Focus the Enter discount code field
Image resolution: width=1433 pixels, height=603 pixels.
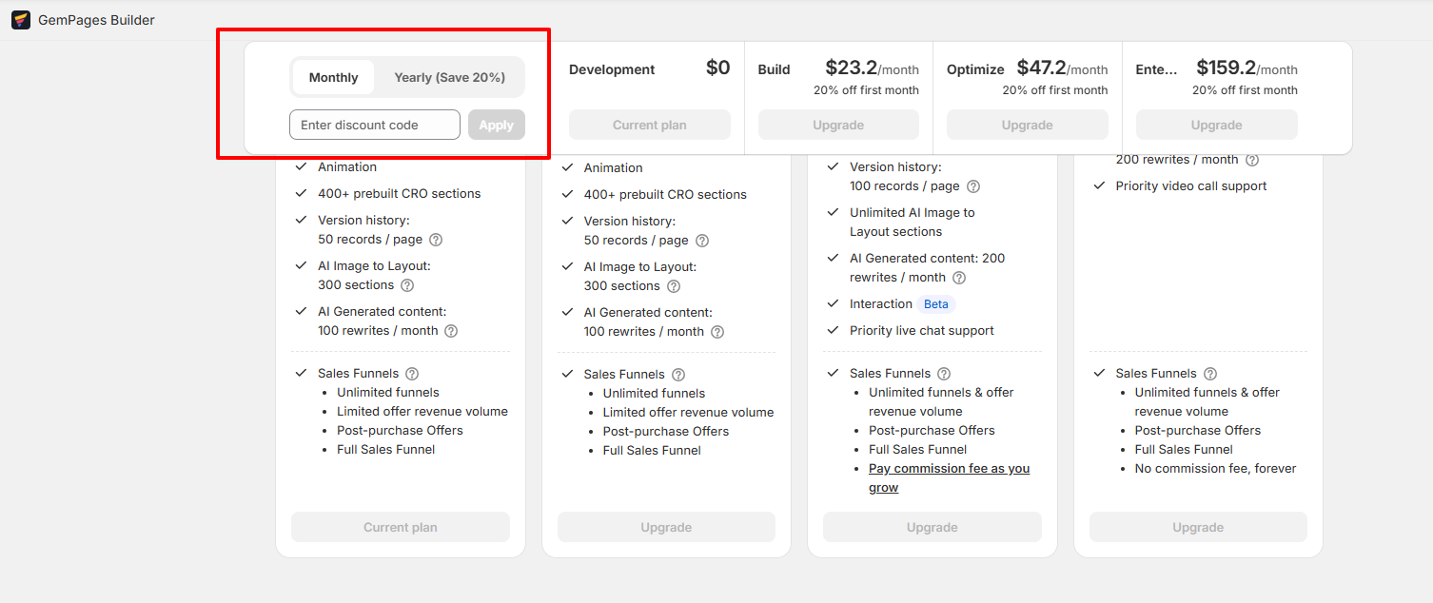[375, 125]
